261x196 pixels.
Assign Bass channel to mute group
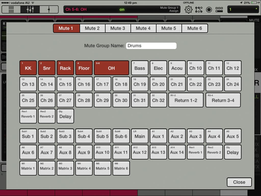[x=140, y=68]
